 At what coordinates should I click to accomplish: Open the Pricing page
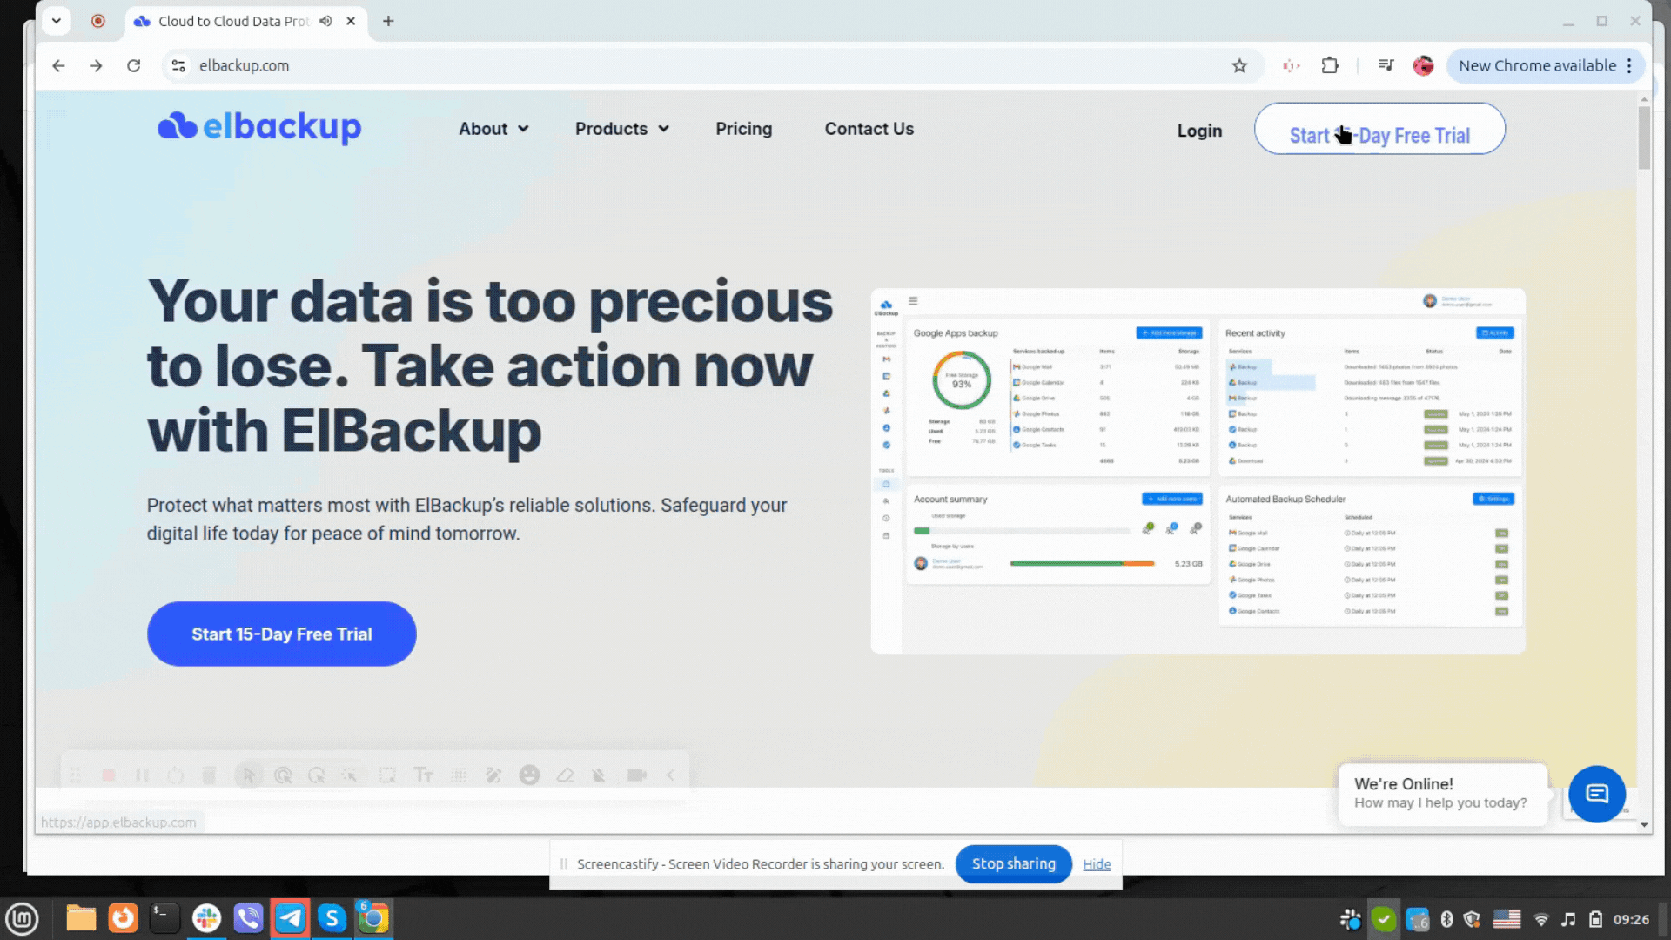click(x=743, y=129)
